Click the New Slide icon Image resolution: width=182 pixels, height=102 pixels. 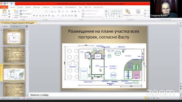[x=16, y=12]
